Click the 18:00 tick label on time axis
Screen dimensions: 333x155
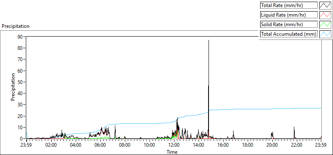[x=248, y=145]
